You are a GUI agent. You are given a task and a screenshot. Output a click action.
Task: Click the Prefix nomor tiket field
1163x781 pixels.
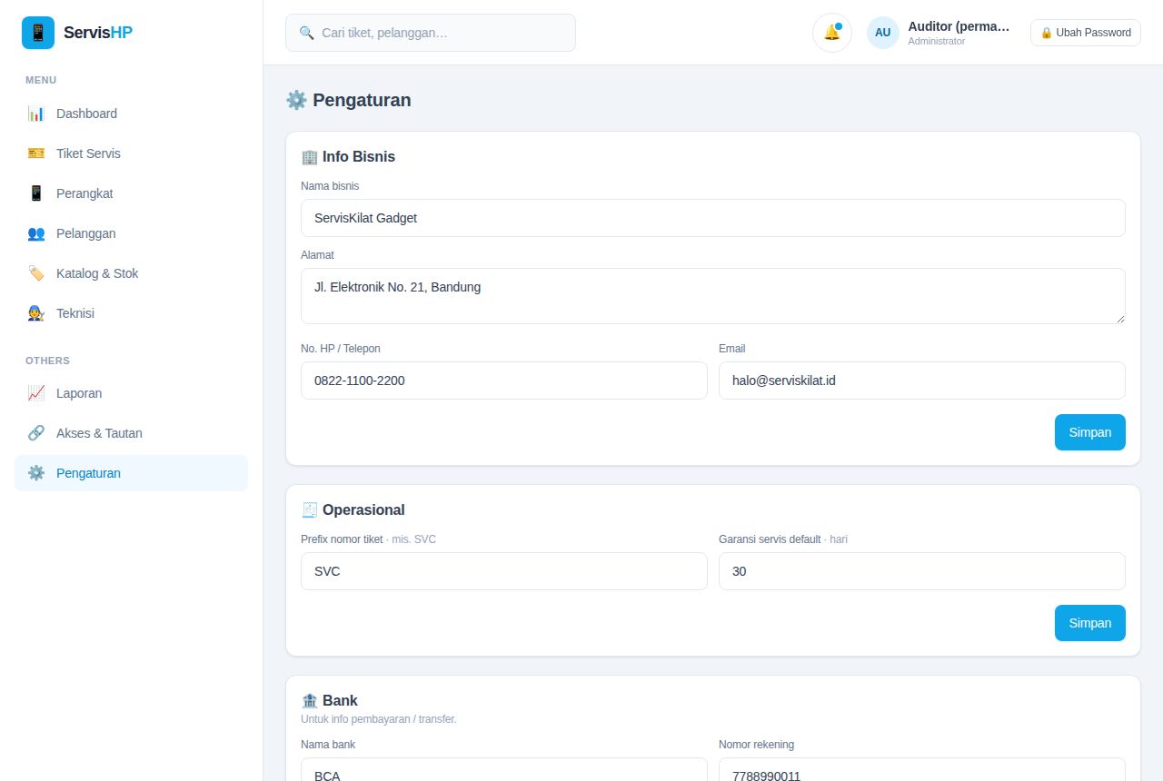504,571
